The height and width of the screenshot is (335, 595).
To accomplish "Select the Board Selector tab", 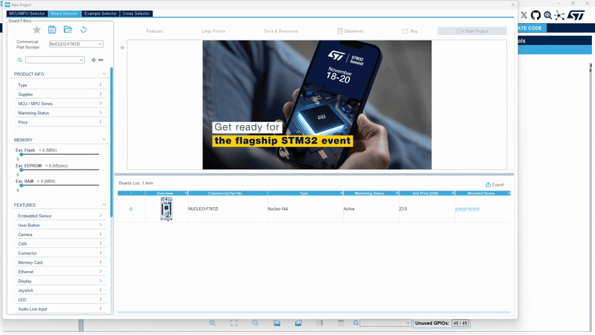I will [x=65, y=13].
